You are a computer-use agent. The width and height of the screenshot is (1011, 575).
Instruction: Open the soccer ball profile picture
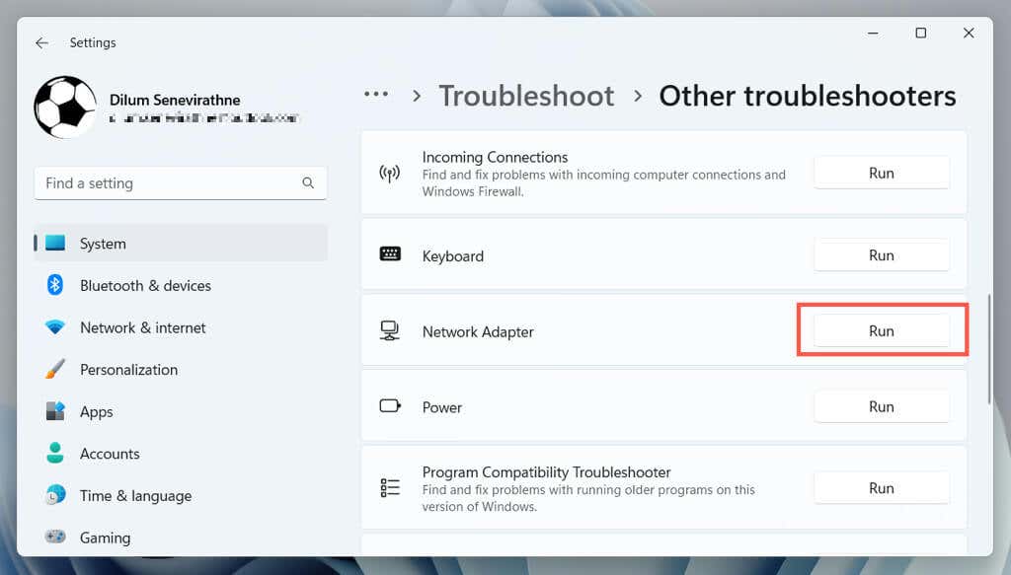(65, 107)
